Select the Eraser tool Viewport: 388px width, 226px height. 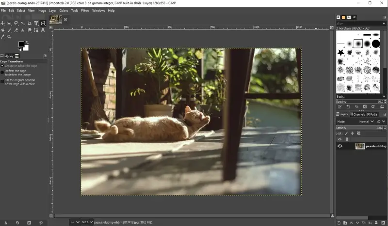(16, 30)
